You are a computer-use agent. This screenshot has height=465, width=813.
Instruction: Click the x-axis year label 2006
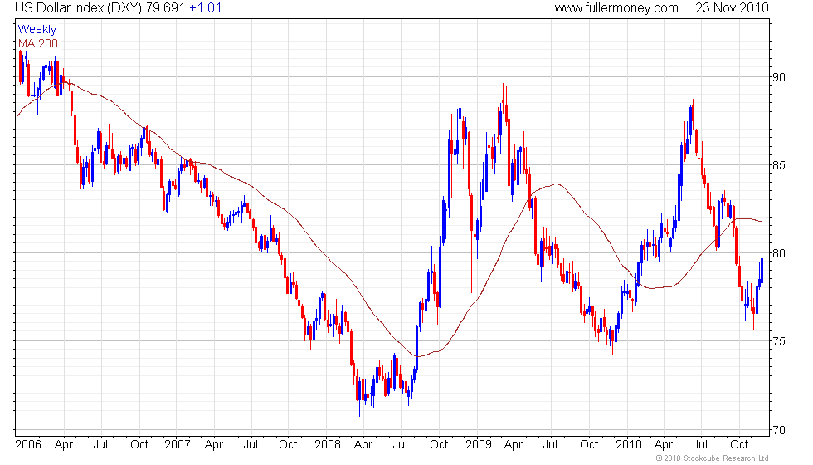click(x=28, y=445)
